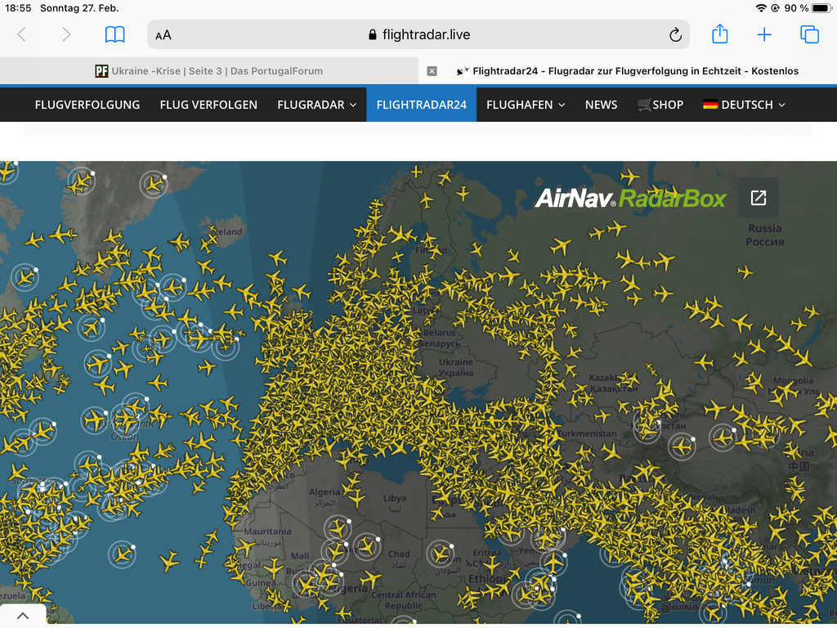Viewport: 837px width, 628px height.
Task: Open the Deutsch language selector
Action: coord(744,105)
